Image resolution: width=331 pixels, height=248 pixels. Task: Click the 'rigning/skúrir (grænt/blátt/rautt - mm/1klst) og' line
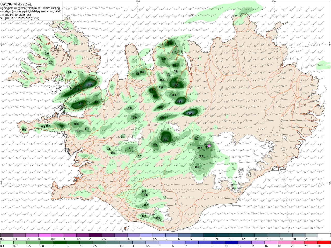click(x=30, y=8)
